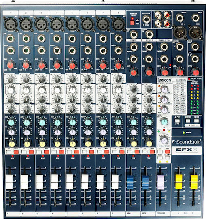Image resolution: width=206 pixels, height=219 pixels.
Task: Grab the blue STE2 fader
Action: 145,182
